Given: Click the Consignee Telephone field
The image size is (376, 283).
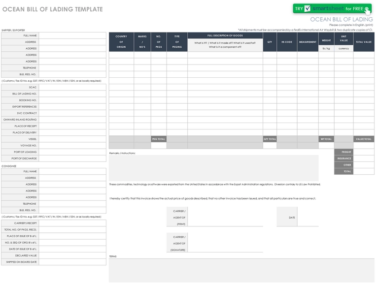Looking at the screenshot, I should click(x=72, y=204).
